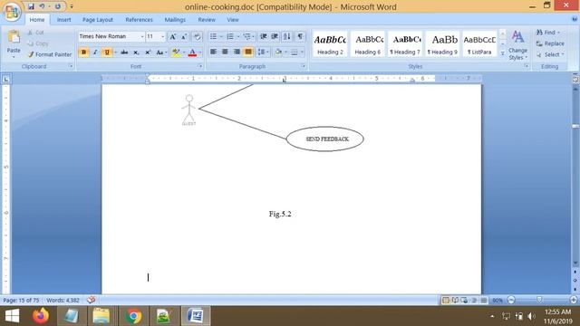Viewport: 580px width, 326px height.
Task: Switch to the Page Layout tab
Action: click(x=98, y=20)
